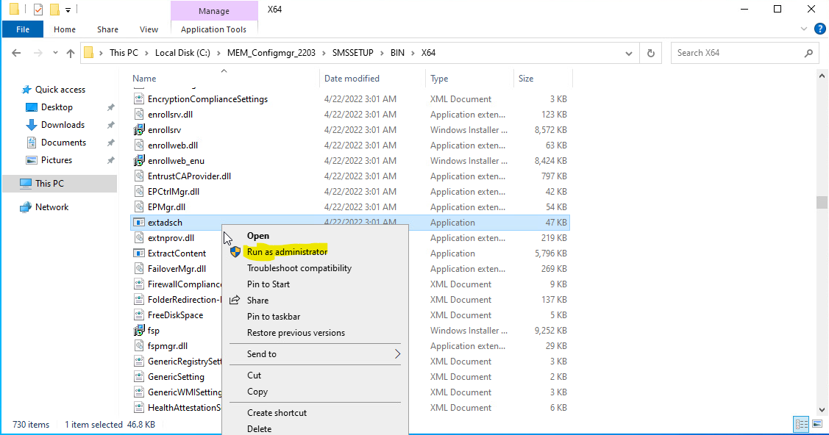Go up one folder level with the up arrow
This screenshot has width=829, height=435.
(x=70, y=52)
